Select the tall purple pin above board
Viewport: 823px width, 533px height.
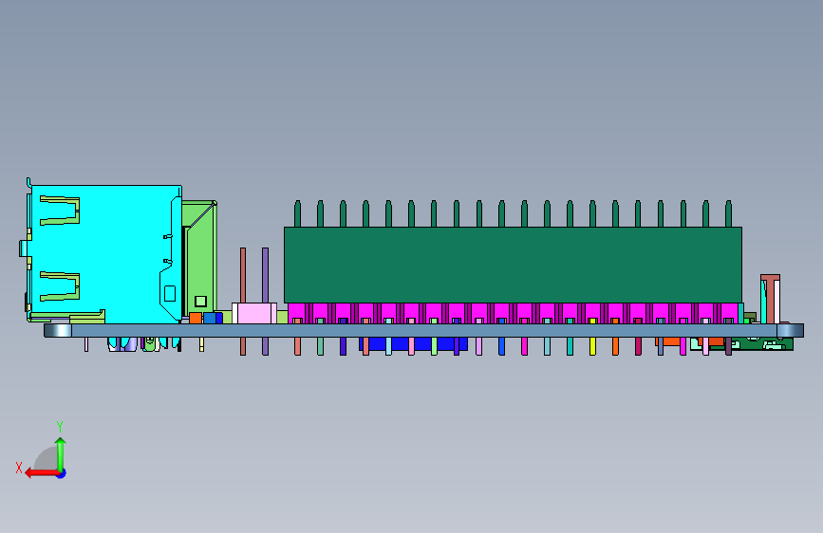(265, 275)
